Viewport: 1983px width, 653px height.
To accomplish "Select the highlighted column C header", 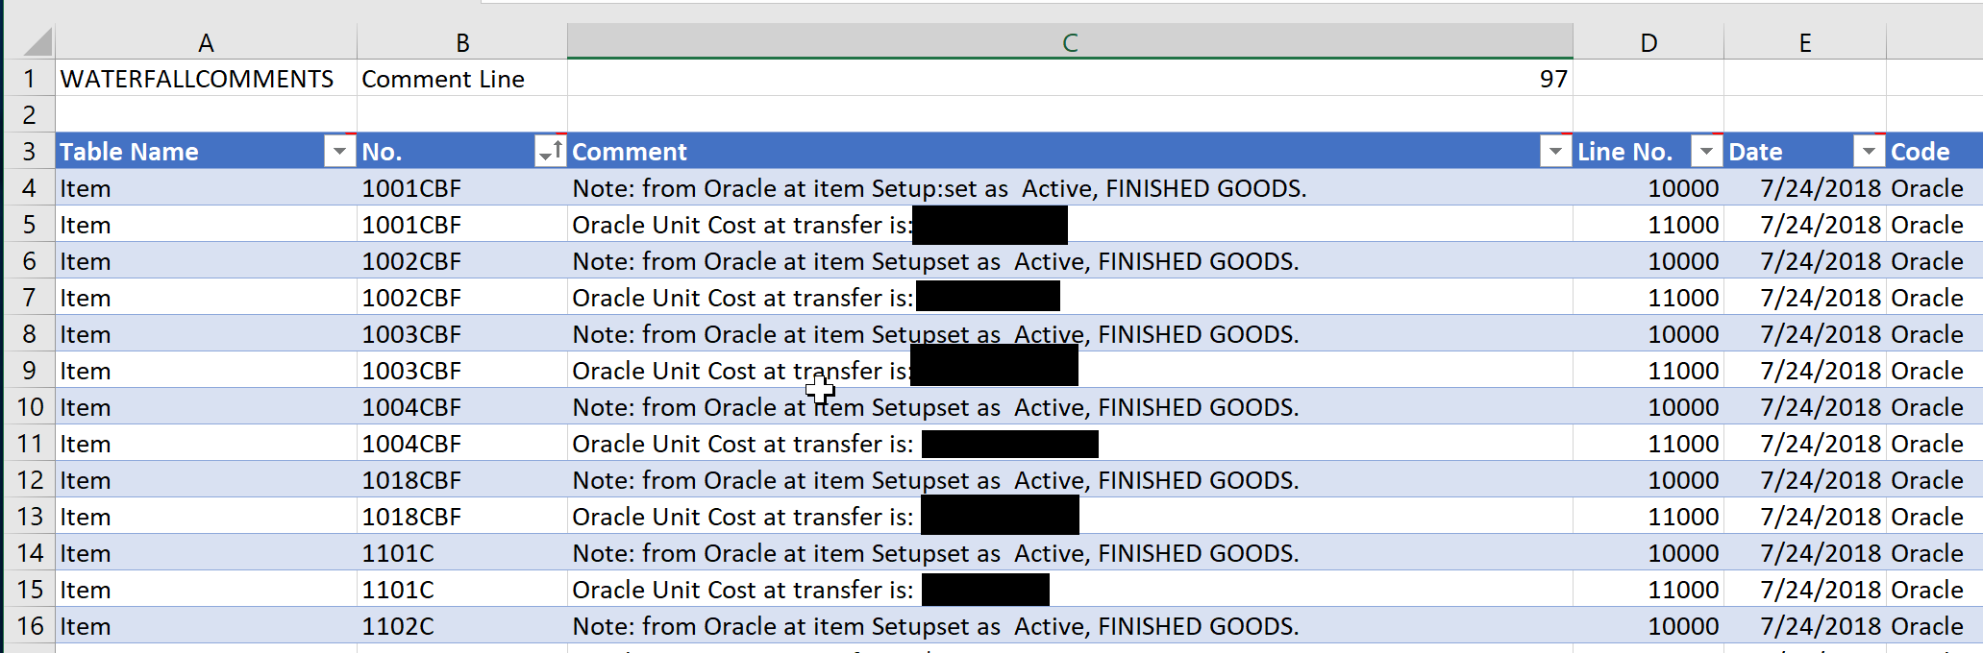I will click(1070, 42).
